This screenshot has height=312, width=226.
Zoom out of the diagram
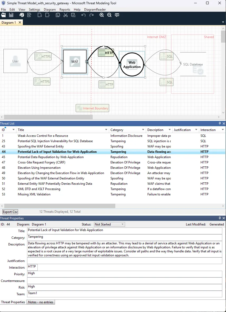coord(109,15)
